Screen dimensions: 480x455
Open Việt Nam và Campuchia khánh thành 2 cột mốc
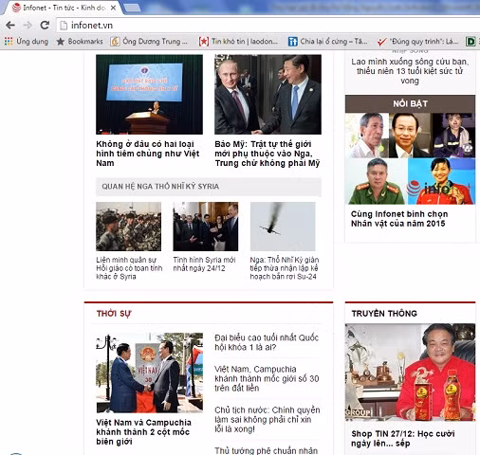coord(143,432)
